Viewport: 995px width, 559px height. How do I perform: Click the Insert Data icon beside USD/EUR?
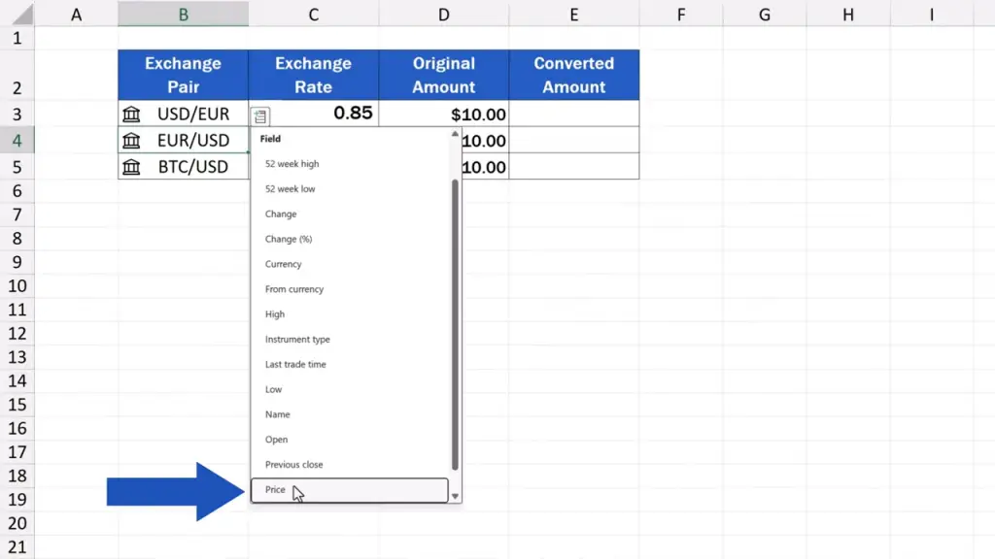point(259,115)
